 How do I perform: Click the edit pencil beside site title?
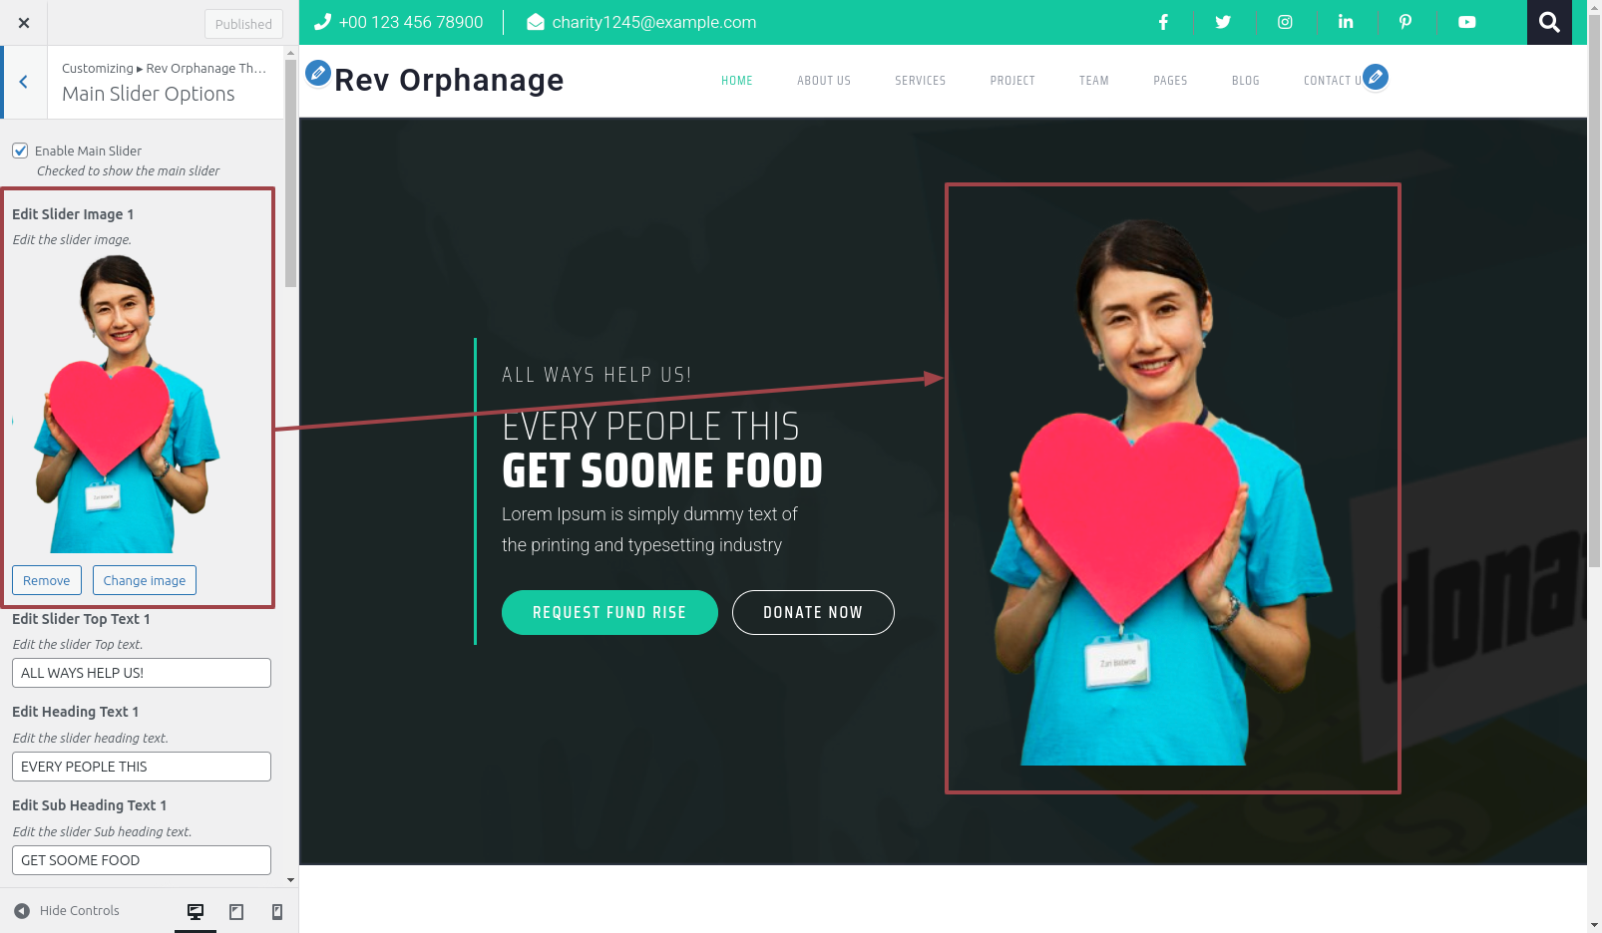pos(318,73)
